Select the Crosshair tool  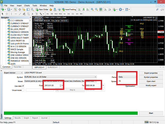(7, 14)
